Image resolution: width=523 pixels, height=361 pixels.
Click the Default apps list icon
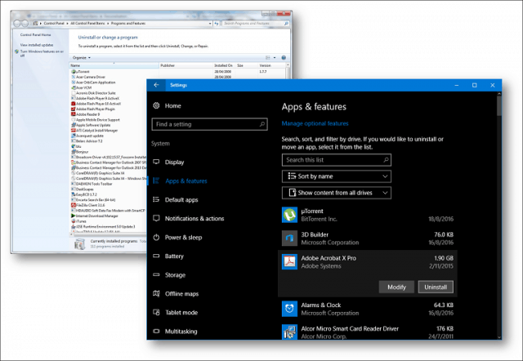click(x=156, y=199)
